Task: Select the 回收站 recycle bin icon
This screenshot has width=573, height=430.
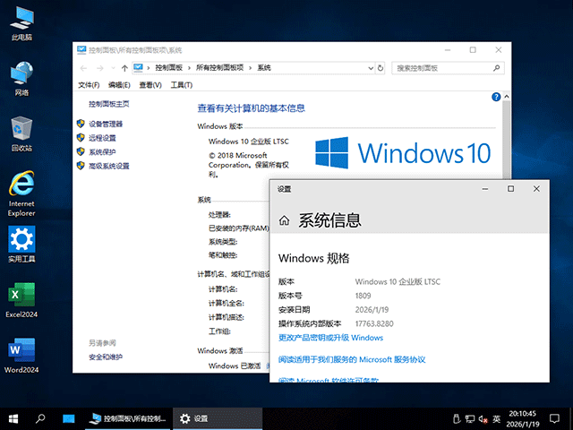Action: 21,133
